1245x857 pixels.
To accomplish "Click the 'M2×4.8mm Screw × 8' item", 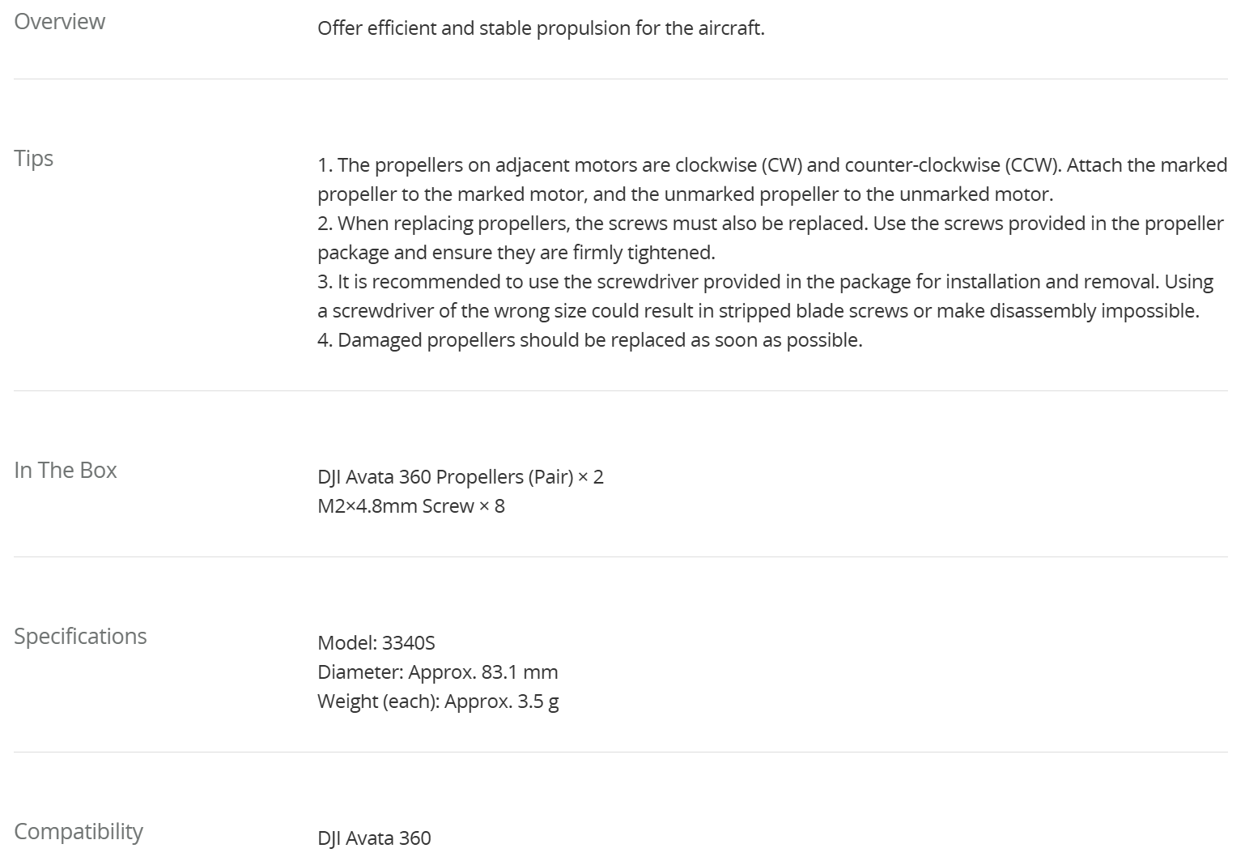I will [410, 506].
